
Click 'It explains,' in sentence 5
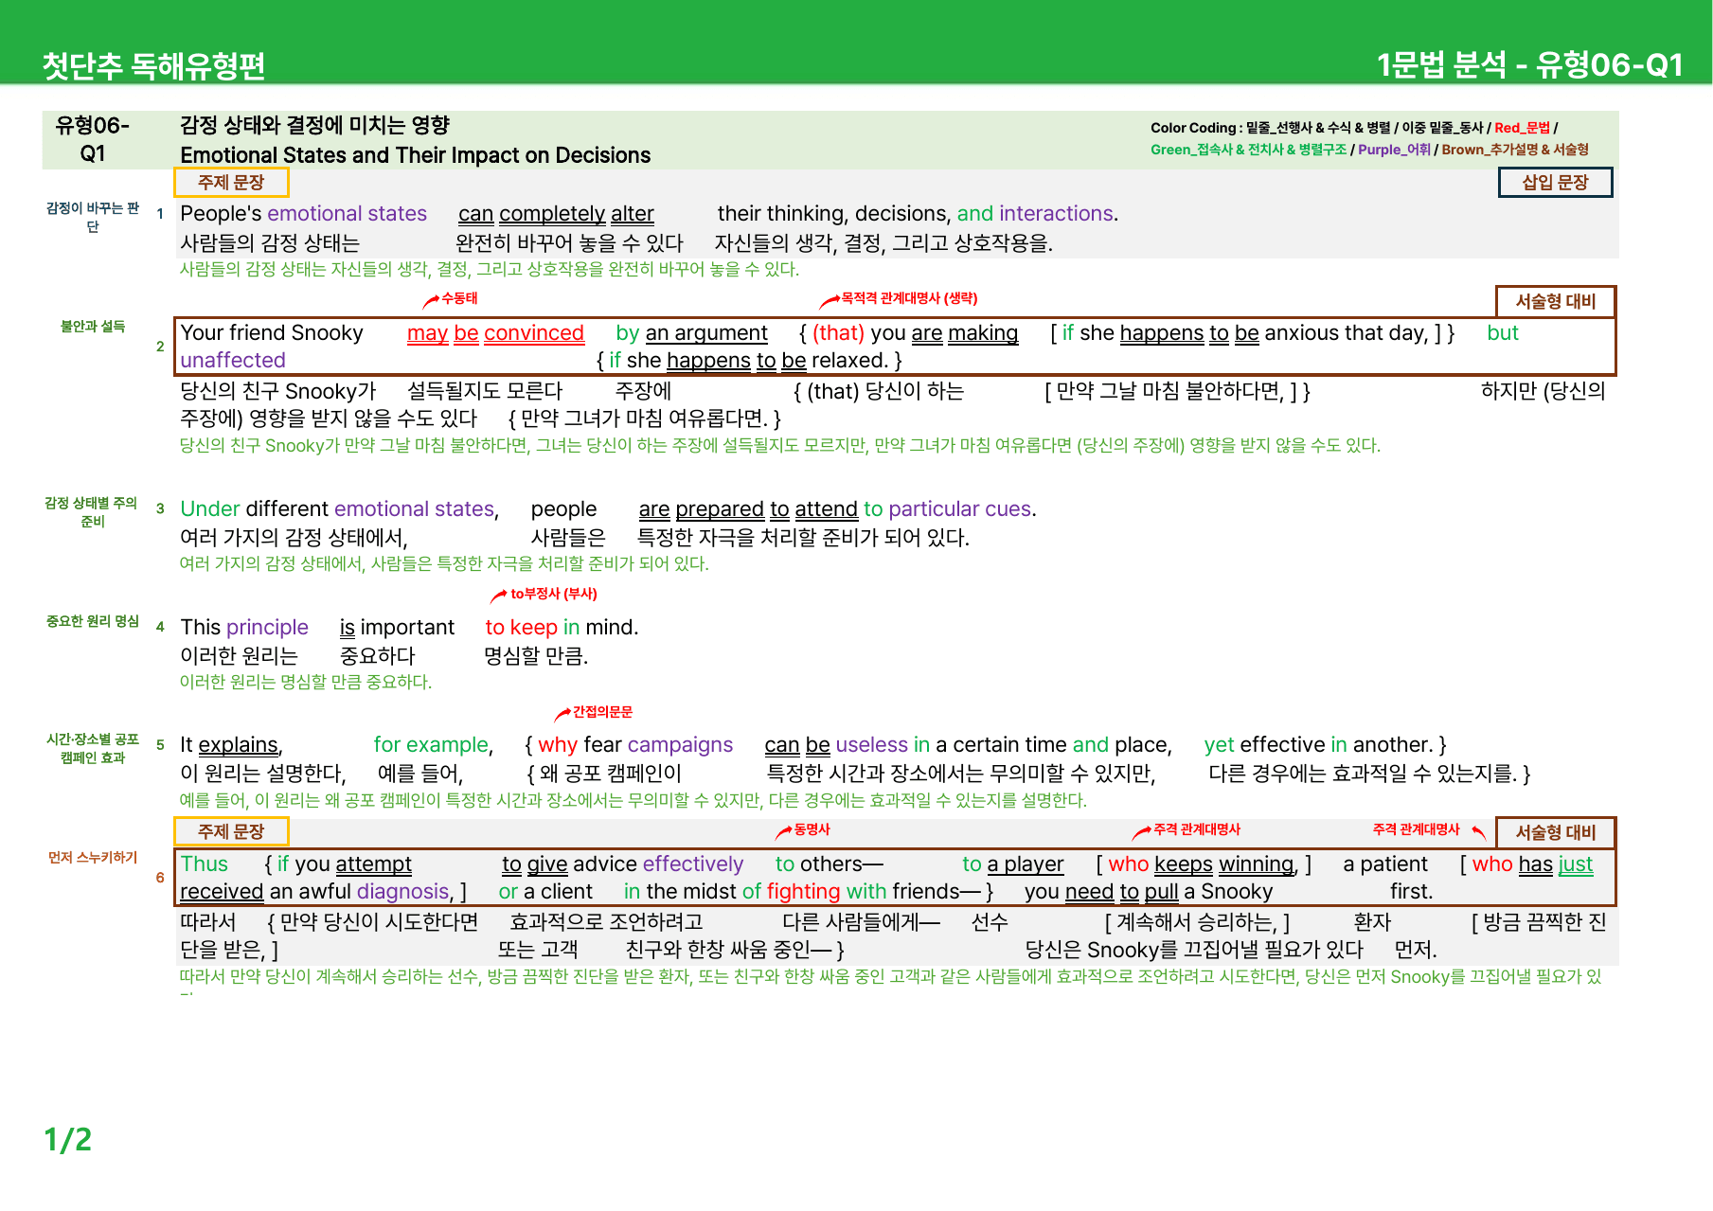click(231, 745)
